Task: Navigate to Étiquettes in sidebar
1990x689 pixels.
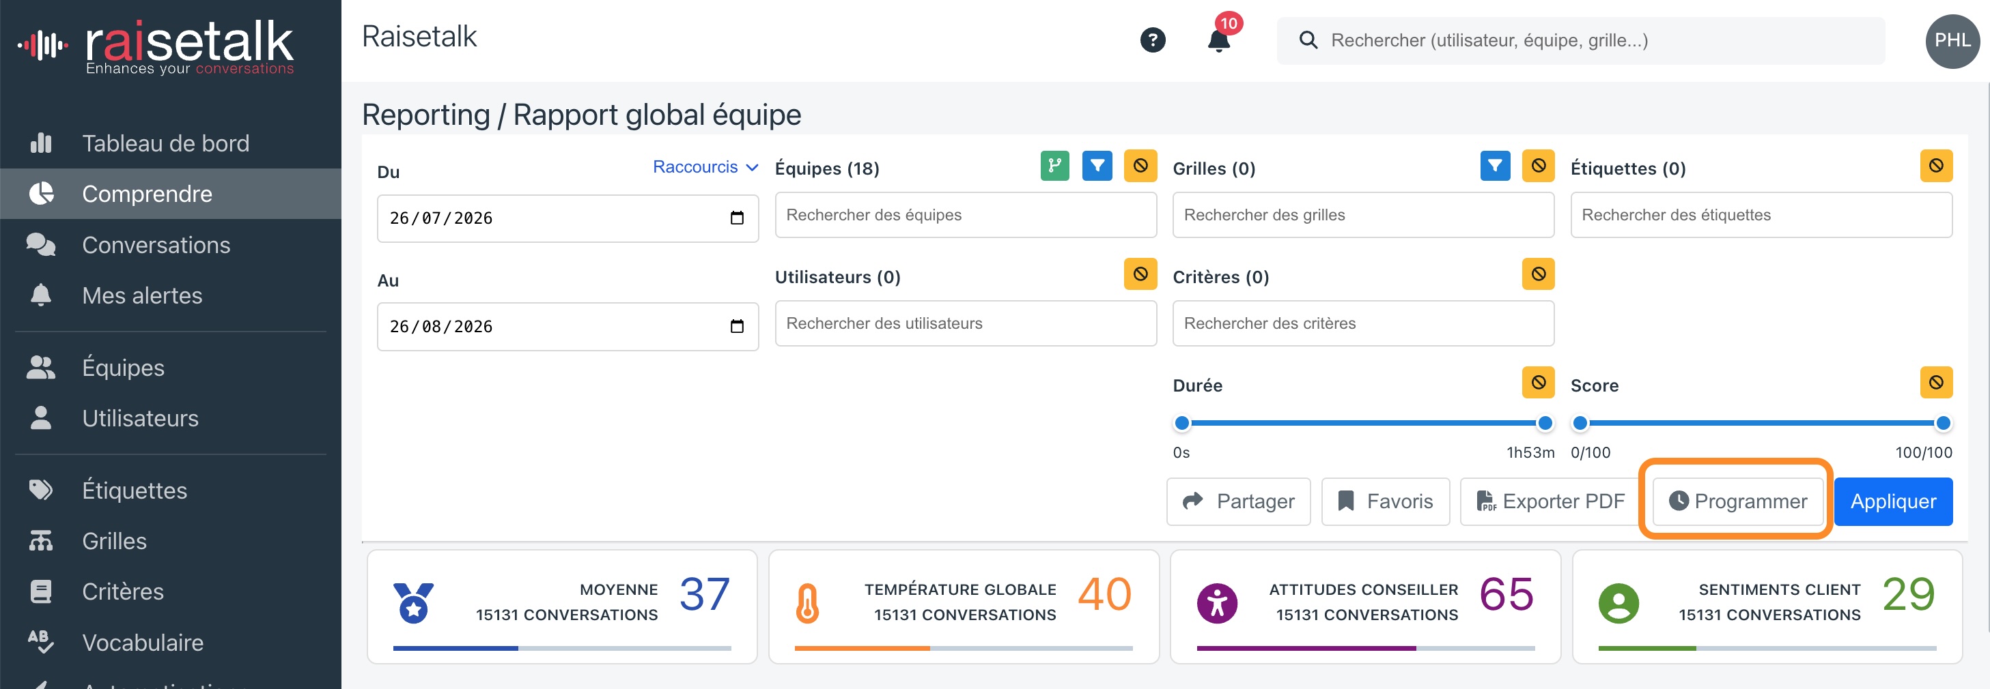Action: 171,490
